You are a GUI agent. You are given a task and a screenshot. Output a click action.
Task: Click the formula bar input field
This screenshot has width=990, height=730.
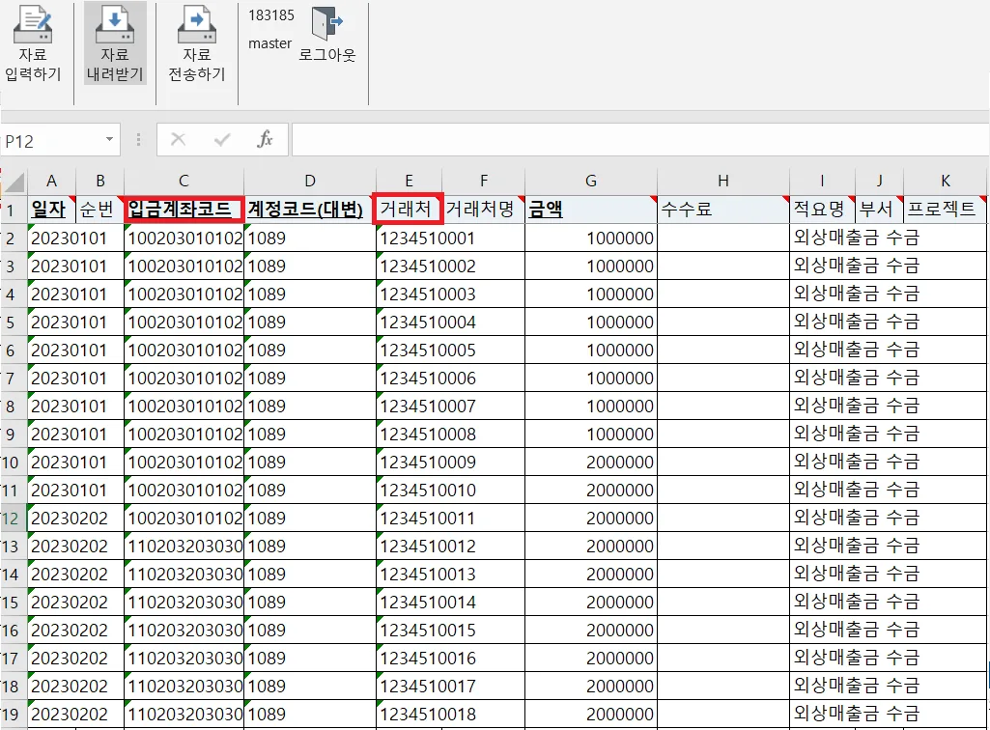coord(640,140)
